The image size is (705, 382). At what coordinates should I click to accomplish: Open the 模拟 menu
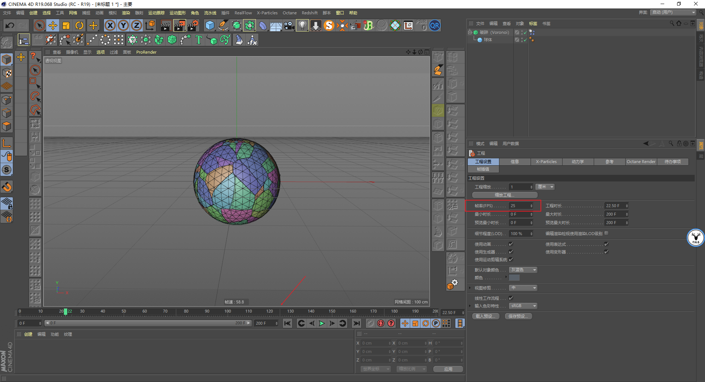(x=113, y=13)
